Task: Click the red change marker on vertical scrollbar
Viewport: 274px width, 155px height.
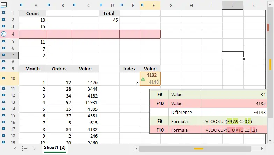Action: pyautogui.click(x=268, y=27)
